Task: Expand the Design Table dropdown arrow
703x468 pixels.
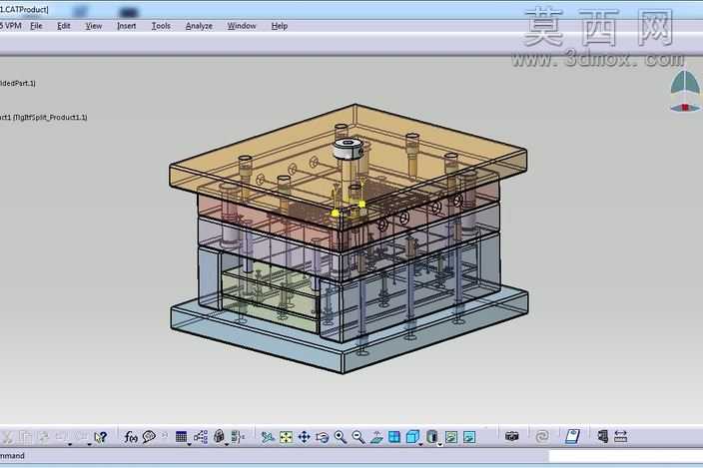Action: pyautogui.click(x=189, y=444)
